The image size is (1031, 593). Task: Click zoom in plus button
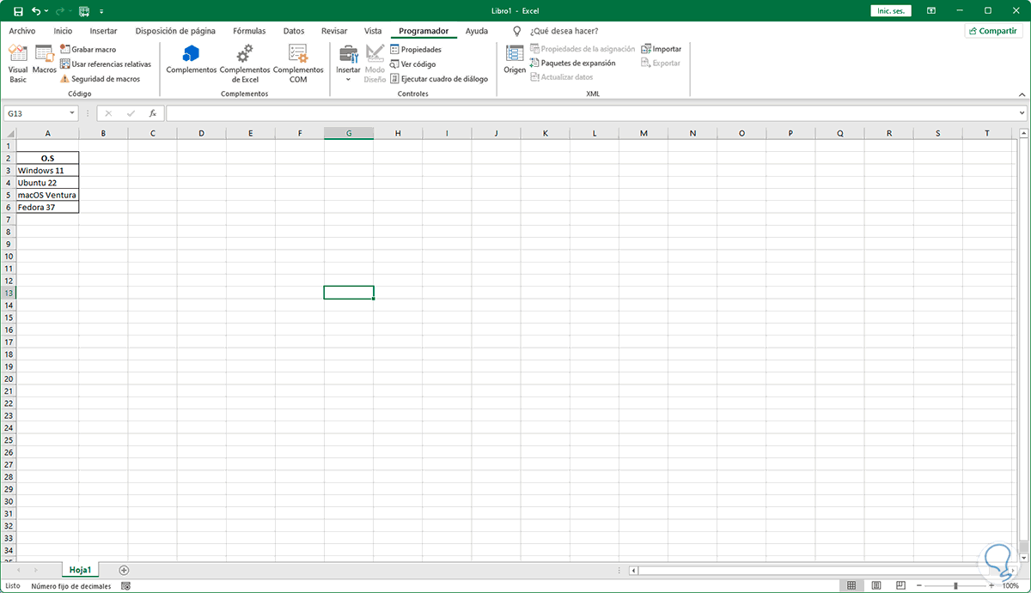(x=992, y=585)
